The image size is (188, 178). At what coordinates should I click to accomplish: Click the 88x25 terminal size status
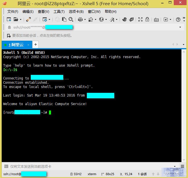108,174
